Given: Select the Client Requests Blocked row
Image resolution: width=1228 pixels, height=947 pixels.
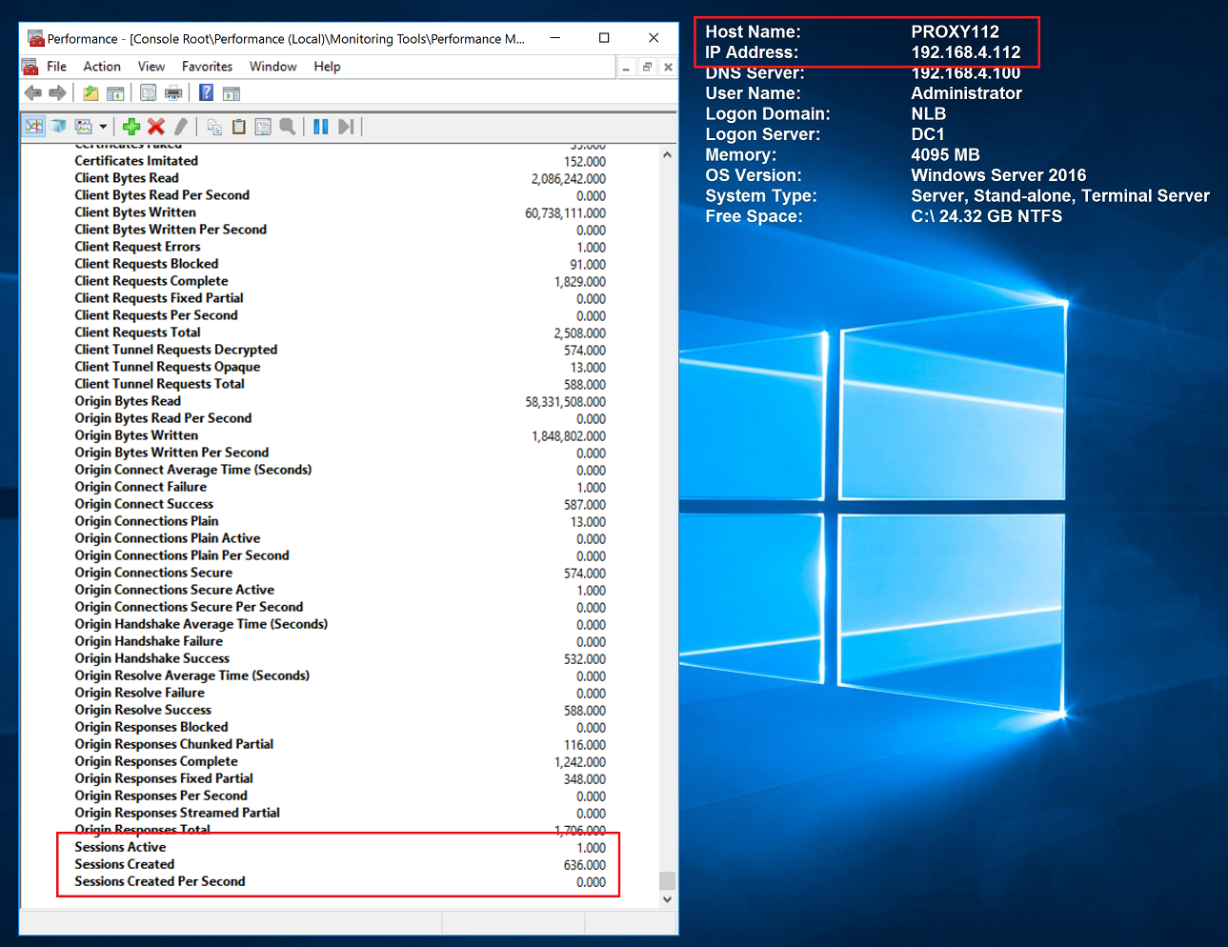Looking at the screenshot, I should tap(340, 264).
